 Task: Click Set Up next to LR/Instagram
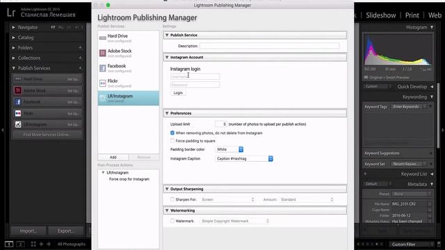[x=73, y=125]
